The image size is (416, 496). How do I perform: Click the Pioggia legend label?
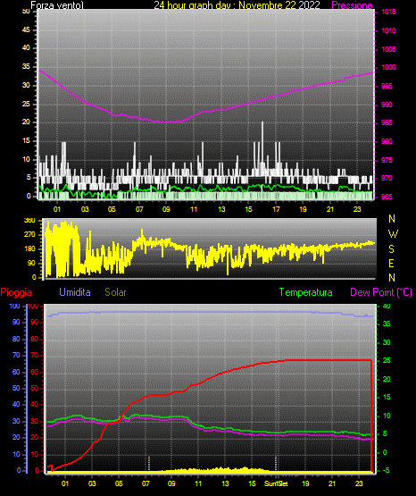point(16,292)
